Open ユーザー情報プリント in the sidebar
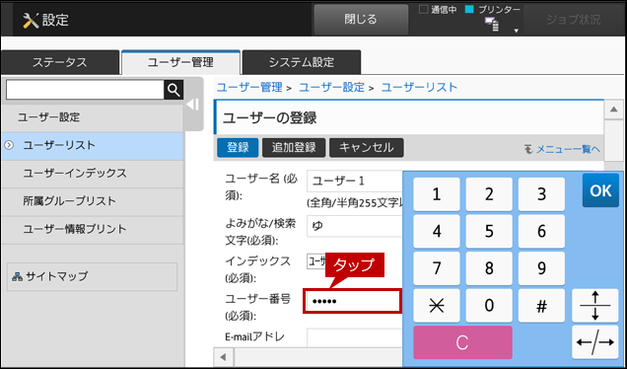 point(93,229)
